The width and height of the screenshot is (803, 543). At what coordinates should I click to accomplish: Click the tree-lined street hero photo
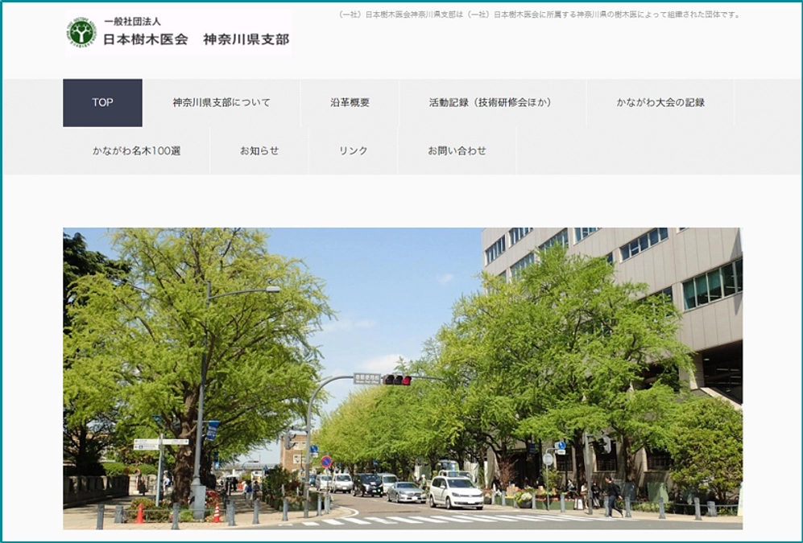click(x=400, y=378)
